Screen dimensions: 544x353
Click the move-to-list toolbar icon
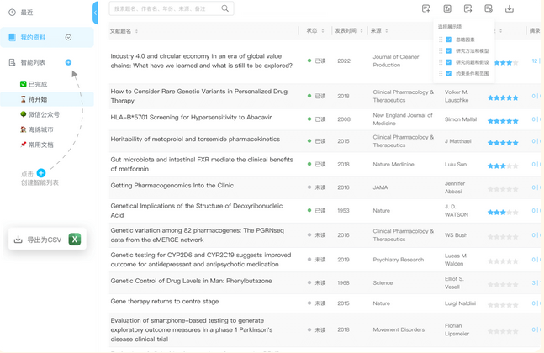468,9
